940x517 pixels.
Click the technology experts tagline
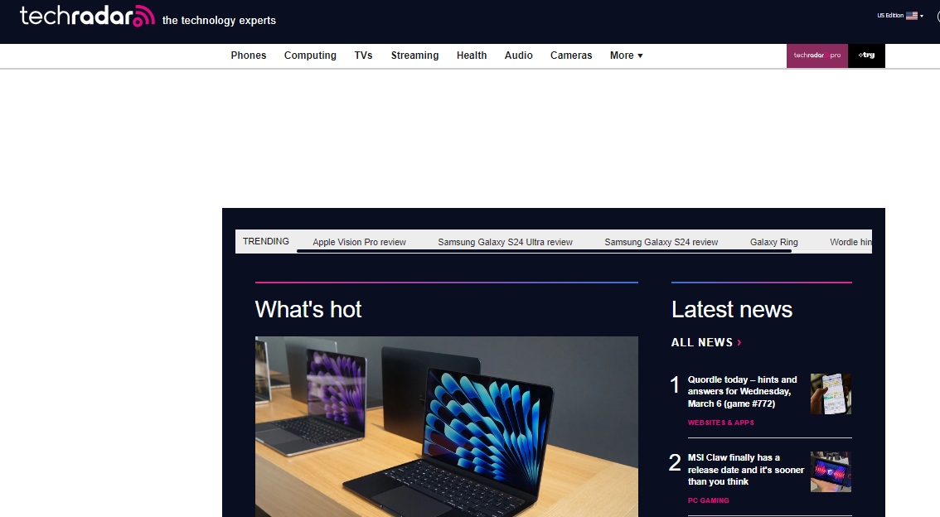pos(219,21)
